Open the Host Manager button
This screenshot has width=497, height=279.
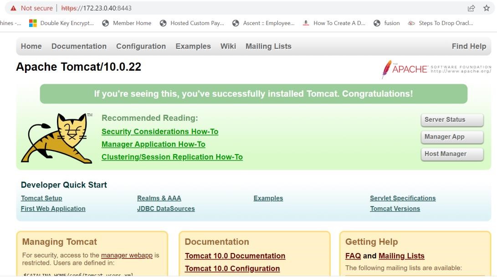pos(452,154)
